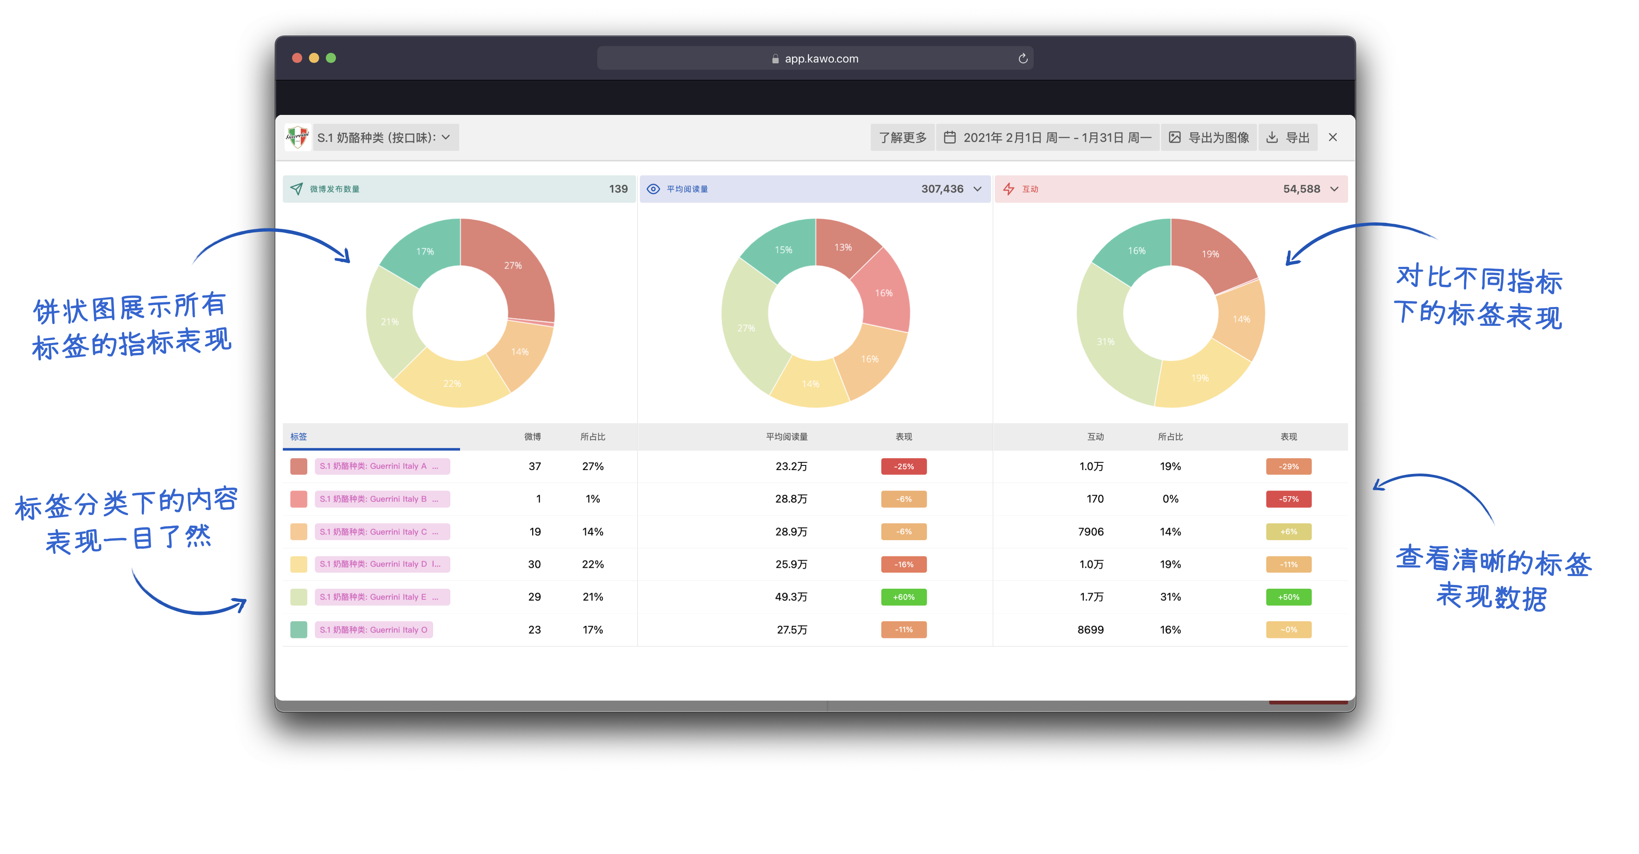Sort by 平均阅读量 column header
Screen dimensions: 1639x854
[786, 436]
